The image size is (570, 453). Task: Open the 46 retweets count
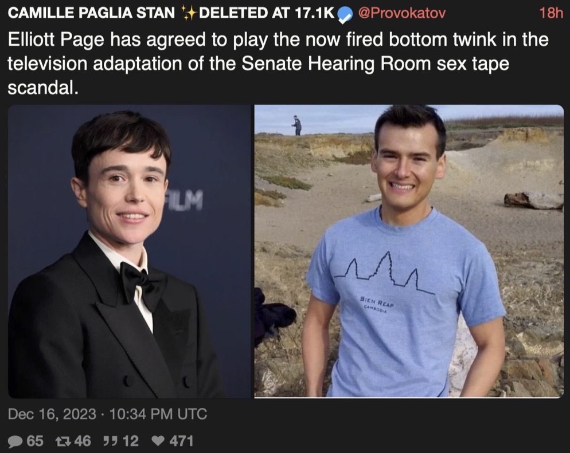tap(83, 441)
